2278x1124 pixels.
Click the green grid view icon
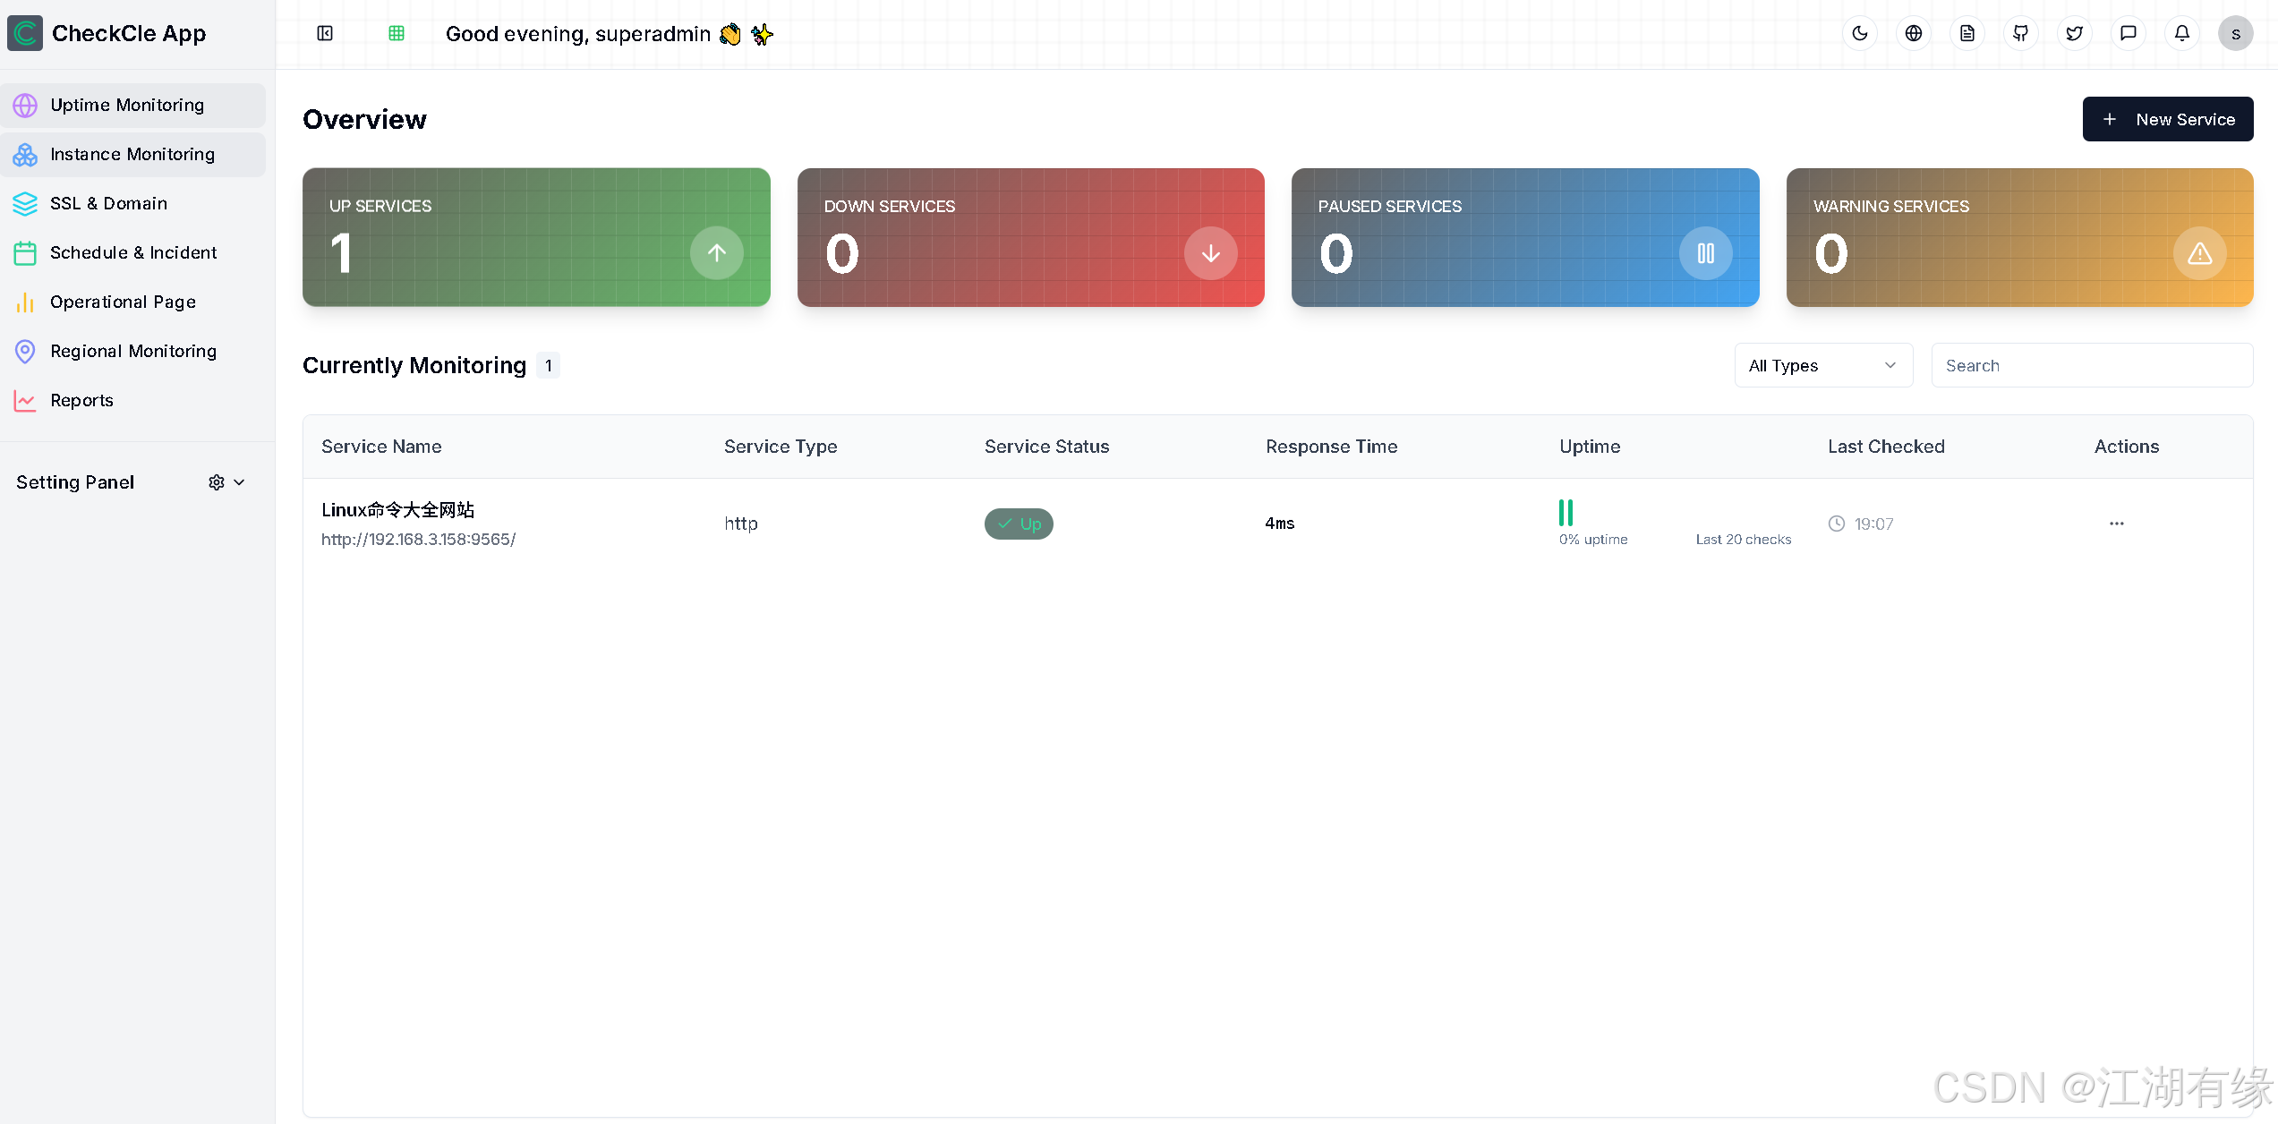click(x=397, y=34)
